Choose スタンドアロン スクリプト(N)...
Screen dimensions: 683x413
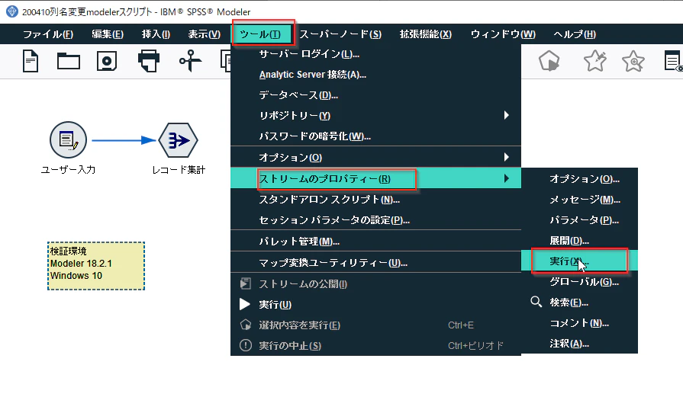375,199
